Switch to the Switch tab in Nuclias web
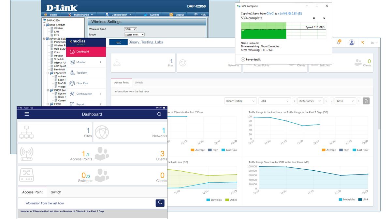 [x=139, y=83]
